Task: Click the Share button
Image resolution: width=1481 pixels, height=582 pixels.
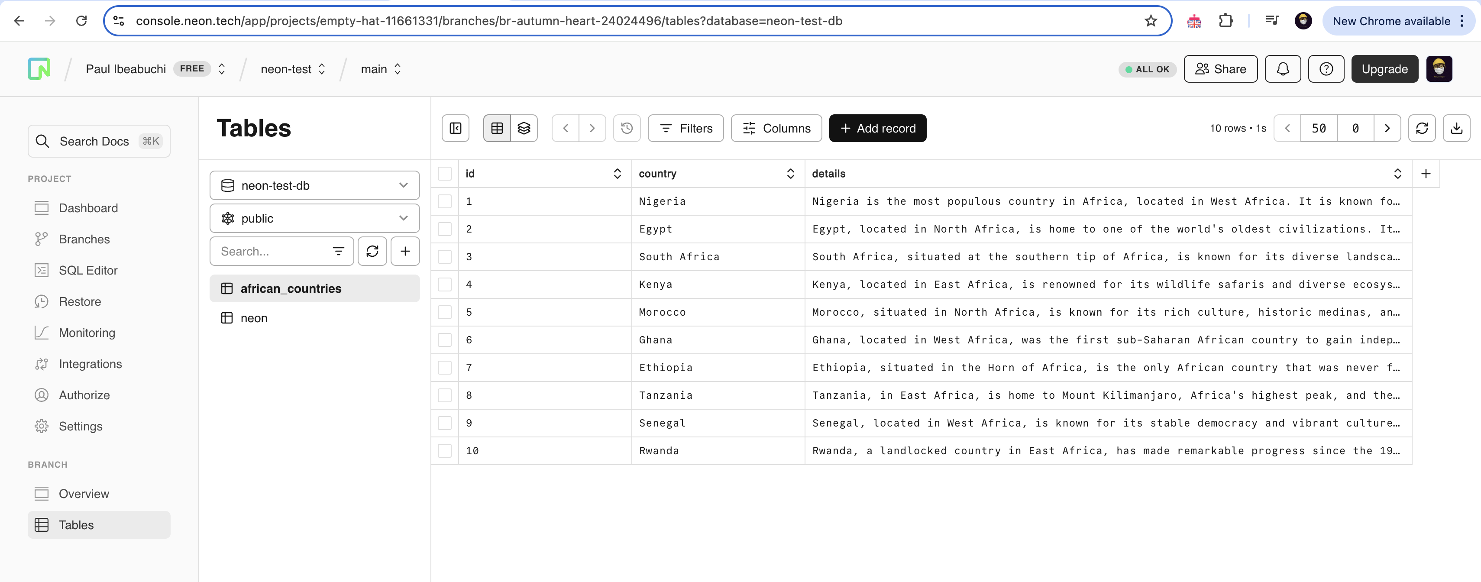Action: pyautogui.click(x=1221, y=69)
